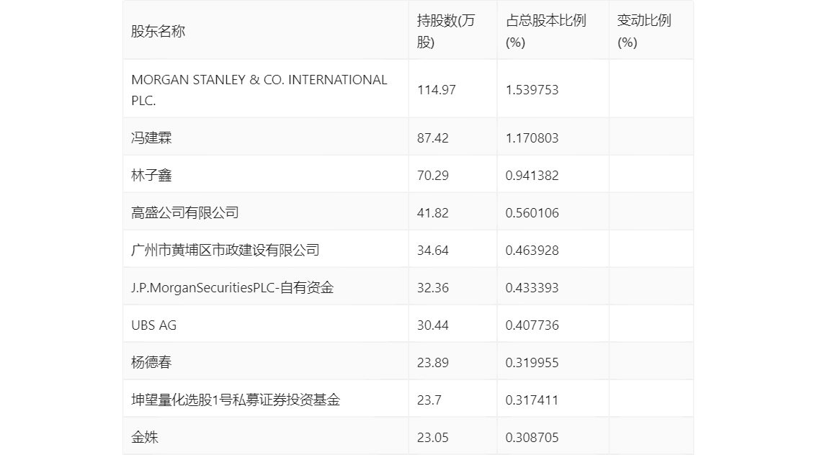
Task: Click the 30.44 shareholding value
Action: (x=432, y=325)
